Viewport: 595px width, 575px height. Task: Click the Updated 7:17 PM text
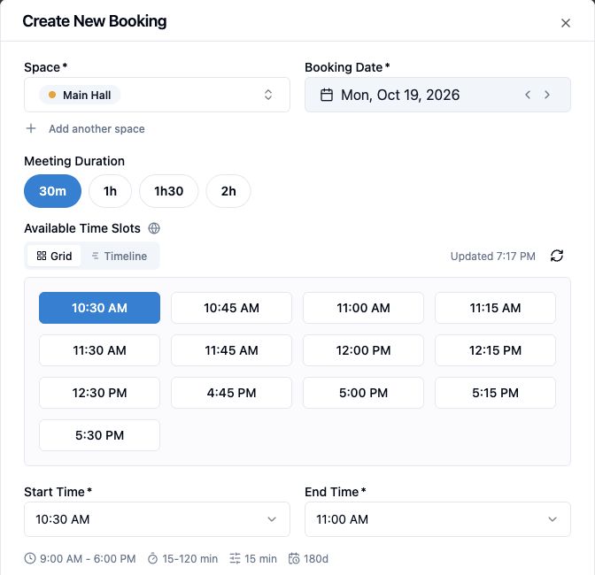(492, 257)
